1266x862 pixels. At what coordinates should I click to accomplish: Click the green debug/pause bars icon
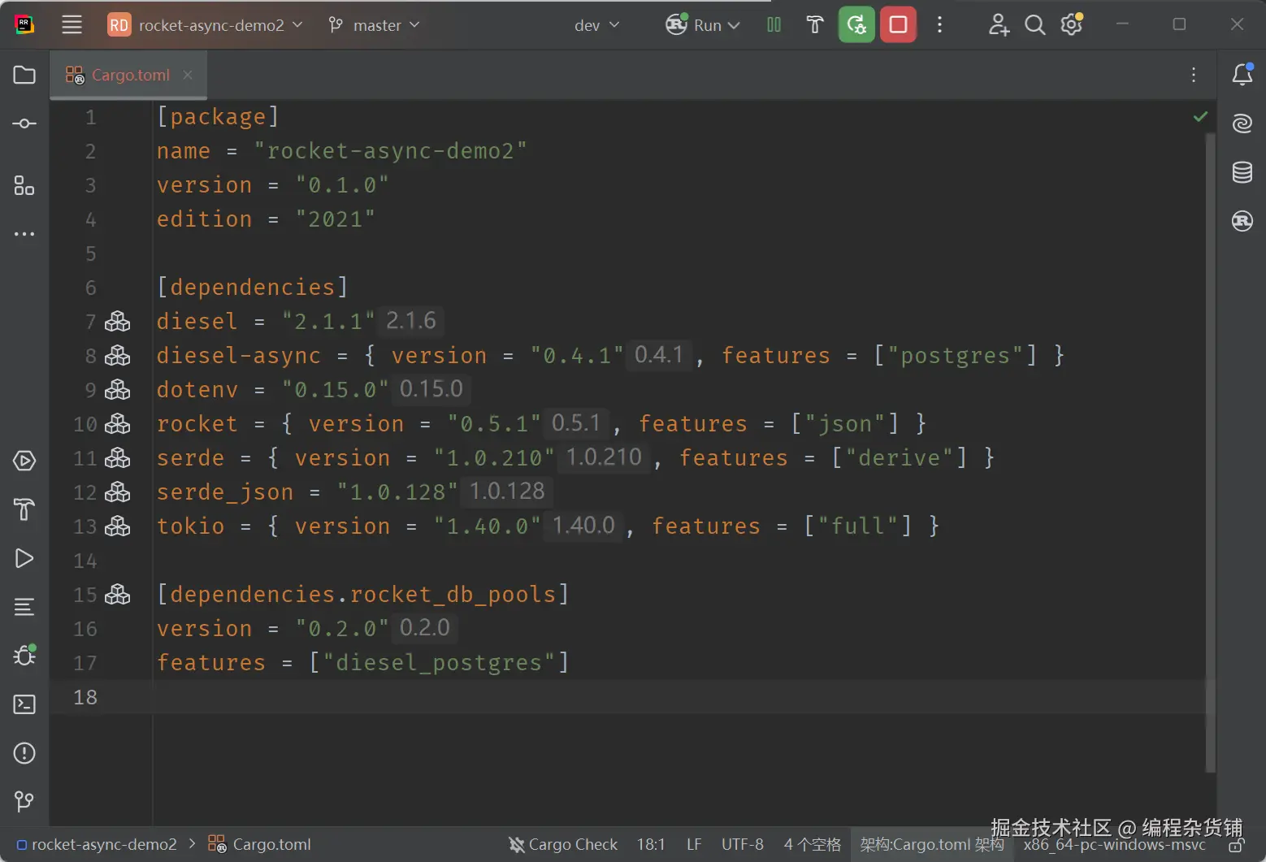click(774, 24)
